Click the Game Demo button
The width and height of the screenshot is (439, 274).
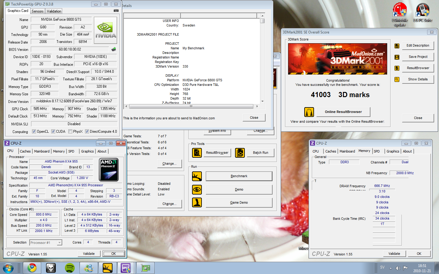click(x=239, y=202)
